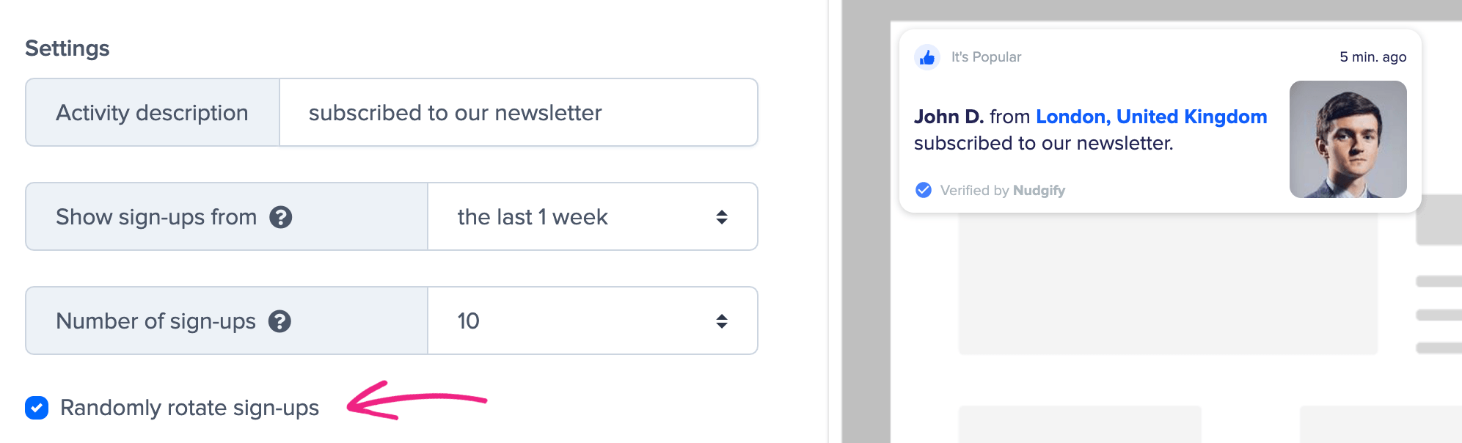The height and width of the screenshot is (443, 1462).
Task: Click help icon beside "Show sign-ups from"
Action: [281, 217]
